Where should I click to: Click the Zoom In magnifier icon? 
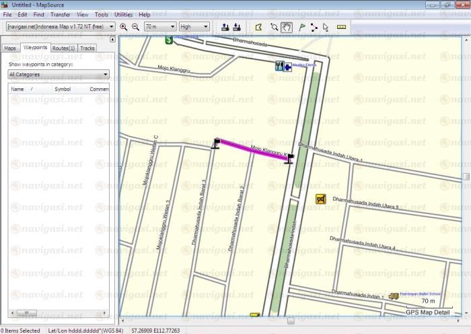pos(124,27)
